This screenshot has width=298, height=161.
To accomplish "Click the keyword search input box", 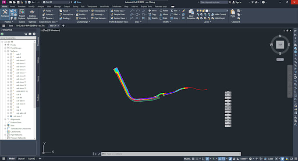I will pyautogui.click(x=214, y=2).
